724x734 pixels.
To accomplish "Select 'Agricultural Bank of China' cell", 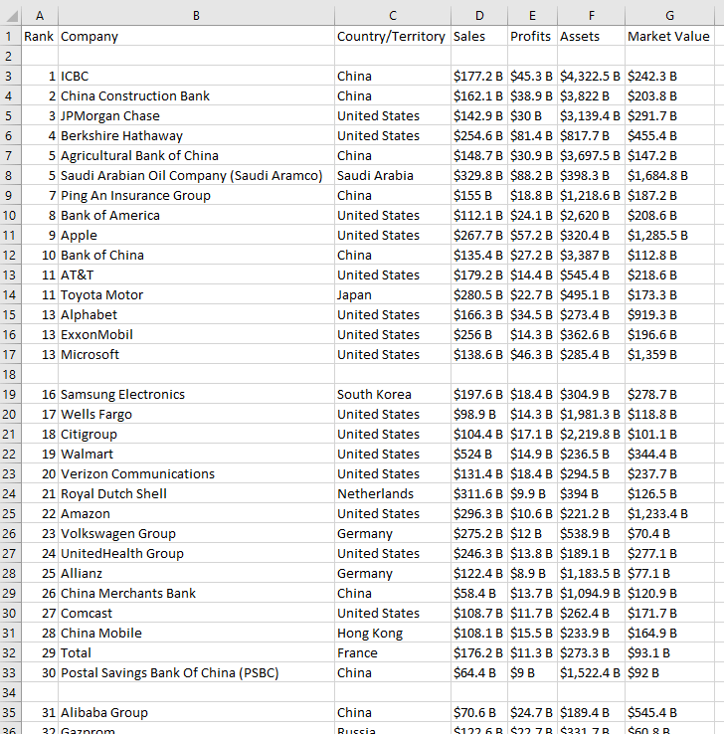I will 196,155.
